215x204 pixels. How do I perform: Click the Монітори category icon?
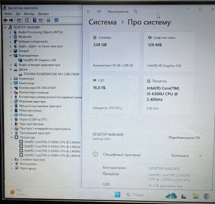click(x=16, y=115)
